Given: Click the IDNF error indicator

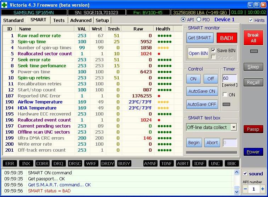Looking at the screenshot, I should click(x=199, y=163).
